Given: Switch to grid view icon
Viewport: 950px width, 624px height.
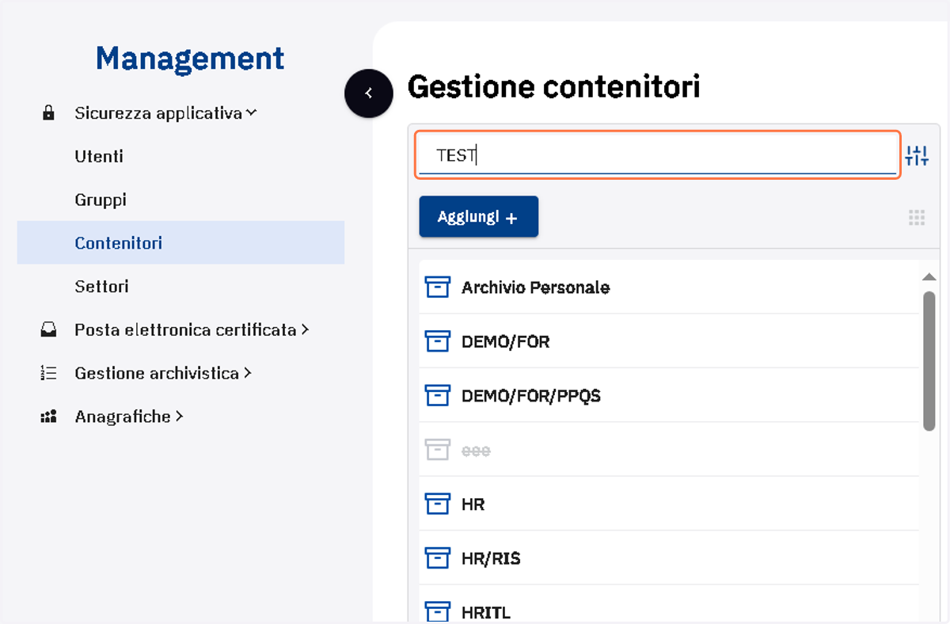Looking at the screenshot, I should [917, 218].
